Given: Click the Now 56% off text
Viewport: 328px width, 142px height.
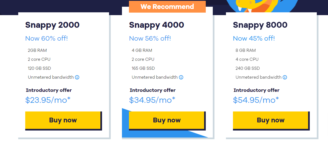Looking at the screenshot, I should point(150,38).
